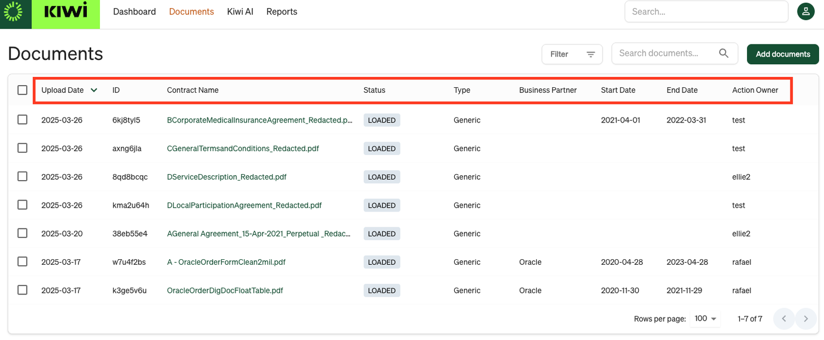Go to previous page arrow
The width and height of the screenshot is (824, 340).
[784, 319]
